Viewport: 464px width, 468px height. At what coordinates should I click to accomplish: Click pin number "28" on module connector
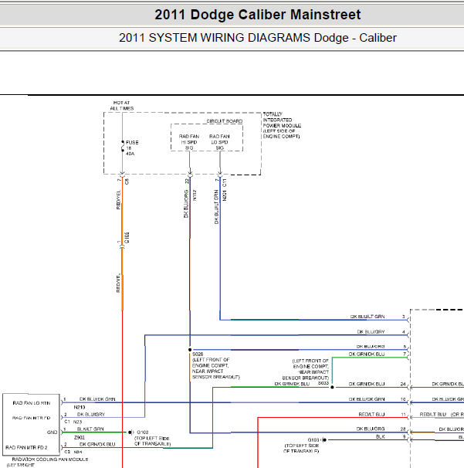403,429
